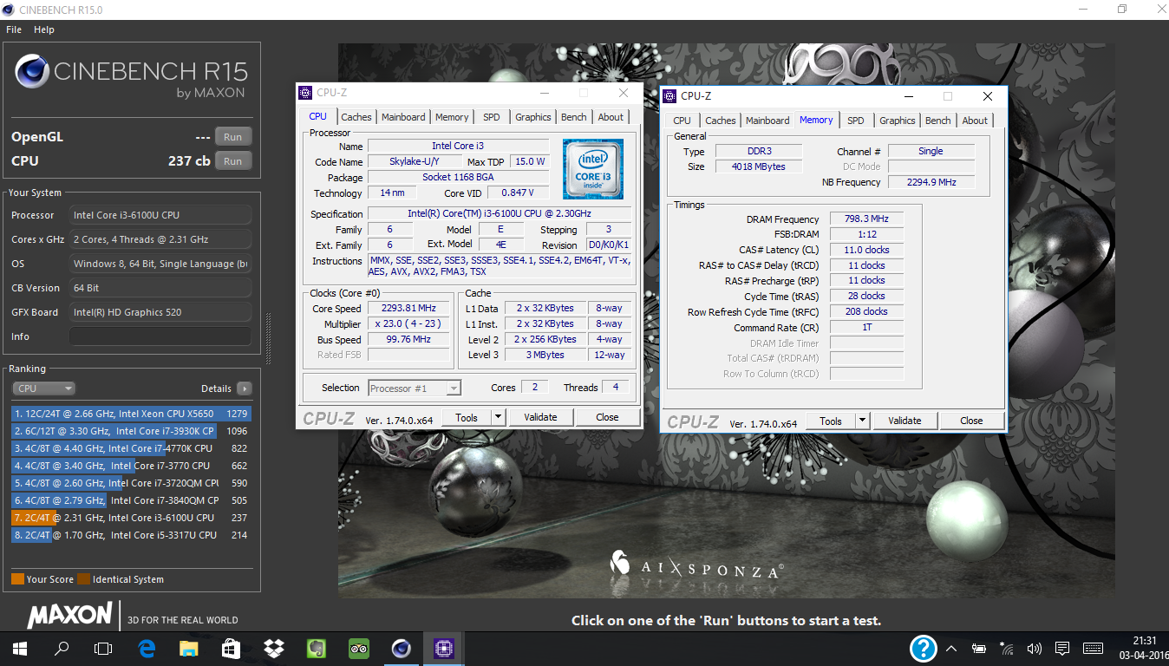Switch to Memory tab in left CPU-Z
Screen dimensions: 1169x666
point(452,117)
